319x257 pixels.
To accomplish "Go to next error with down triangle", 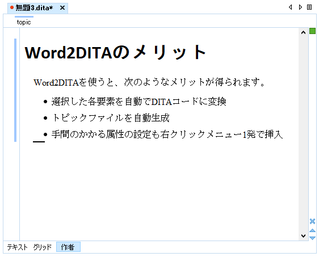I will point(313,238).
